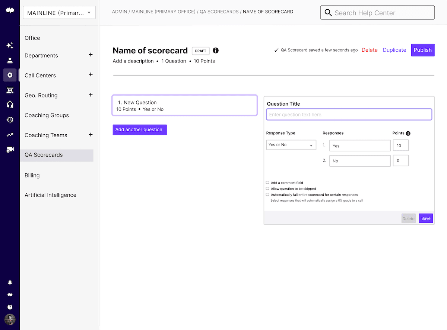The image size is (447, 330).
Task: Click the notifications bell icon
Action: click(10, 282)
